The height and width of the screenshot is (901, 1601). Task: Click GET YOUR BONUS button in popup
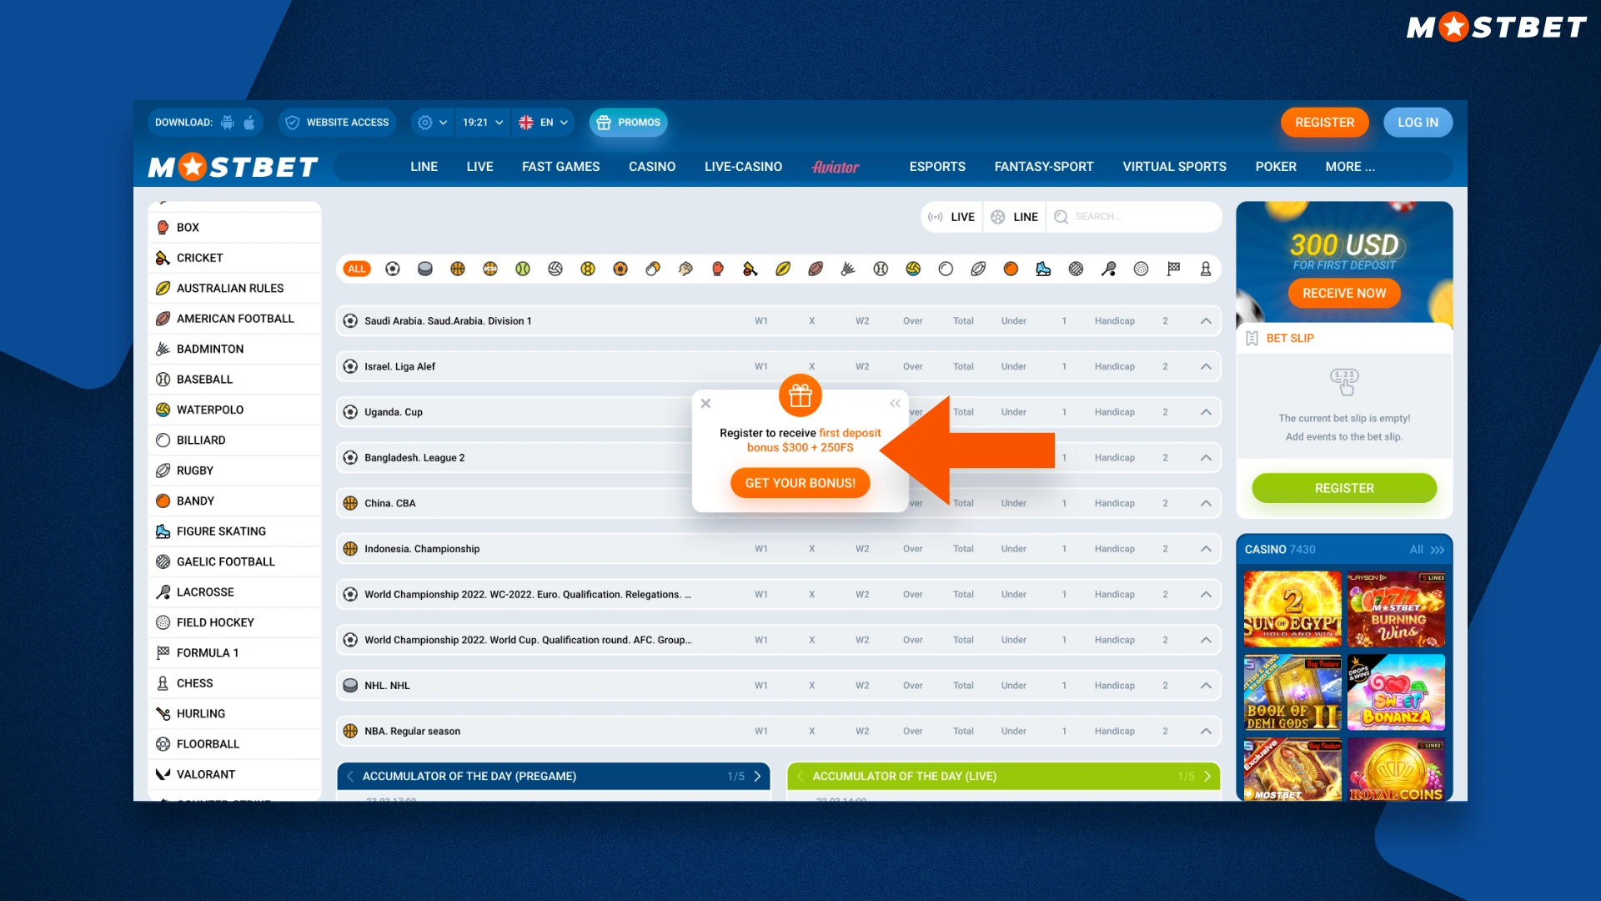coord(800,482)
